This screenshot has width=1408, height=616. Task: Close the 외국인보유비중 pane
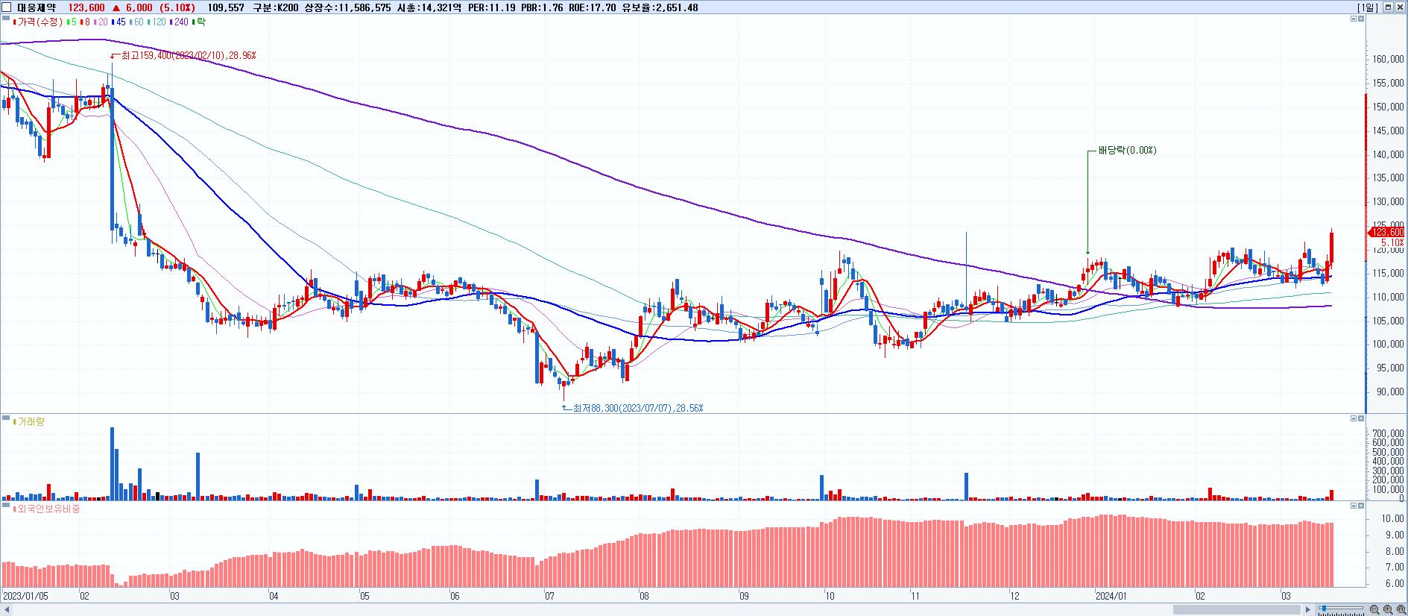point(1361,506)
